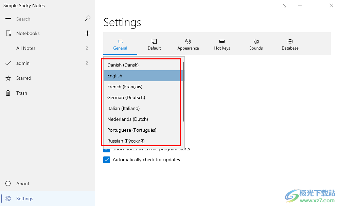Click the Starred star icon
This screenshot has width=339, height=206.
tap(8, 78)
